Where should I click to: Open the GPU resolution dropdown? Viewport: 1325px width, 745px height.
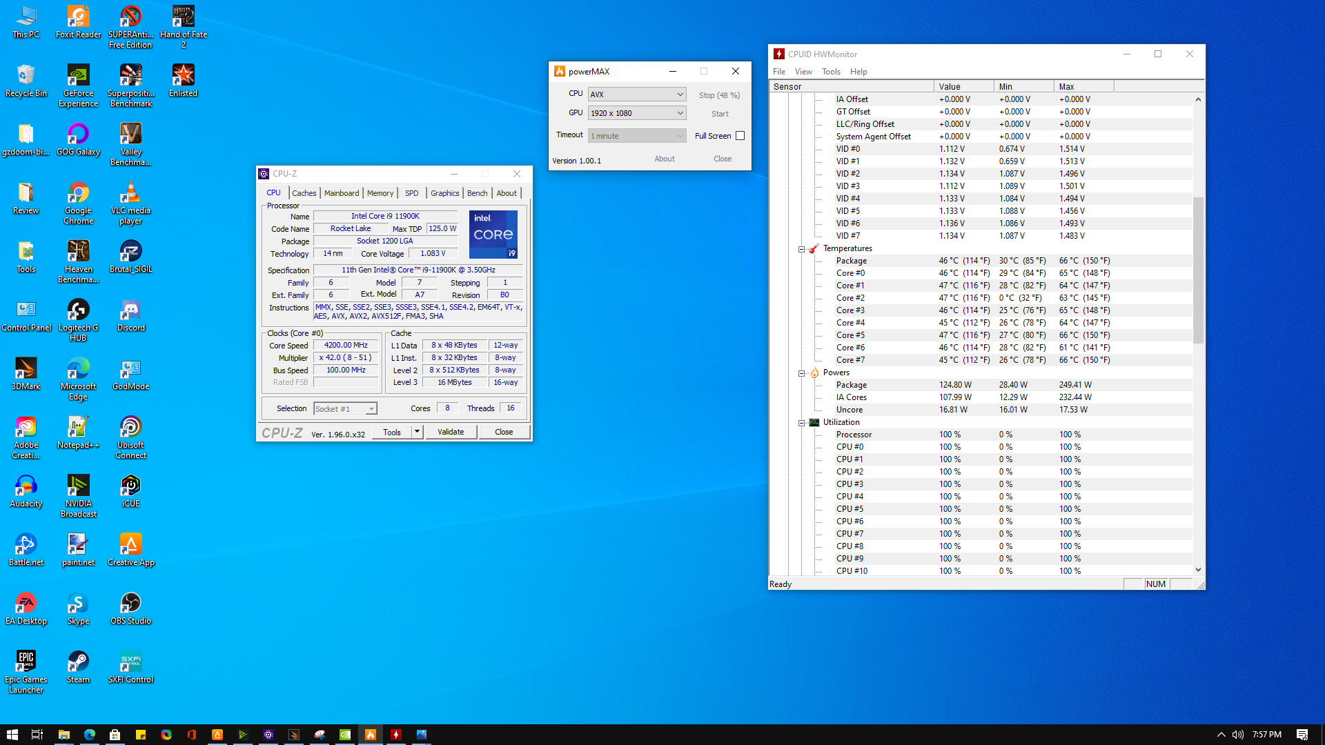coord(636,113)
